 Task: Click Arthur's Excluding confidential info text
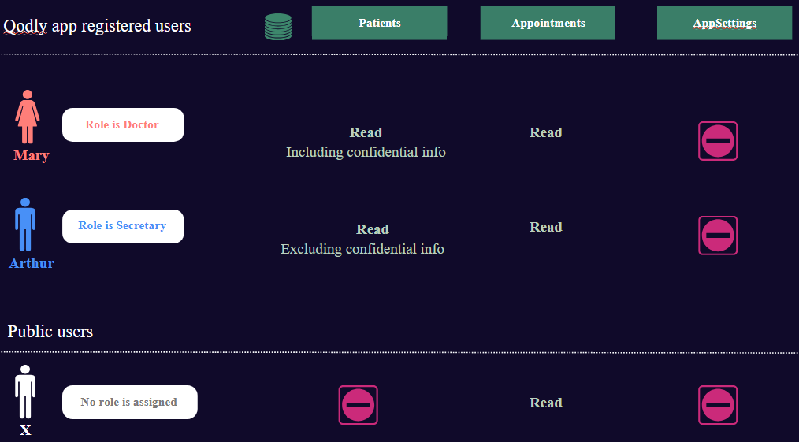click(x=362, y=249)
